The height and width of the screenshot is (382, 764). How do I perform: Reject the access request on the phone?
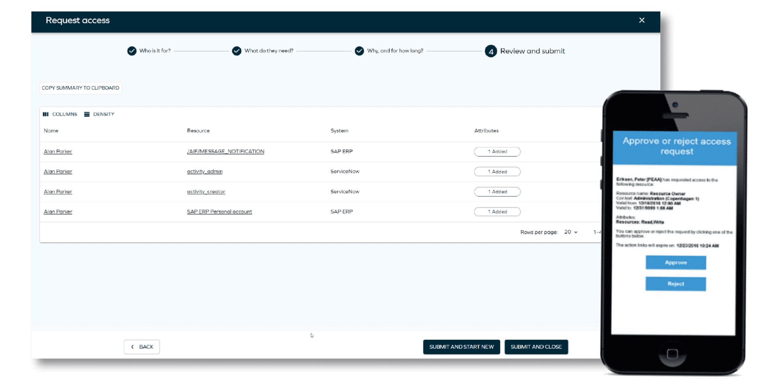(676, 284)
